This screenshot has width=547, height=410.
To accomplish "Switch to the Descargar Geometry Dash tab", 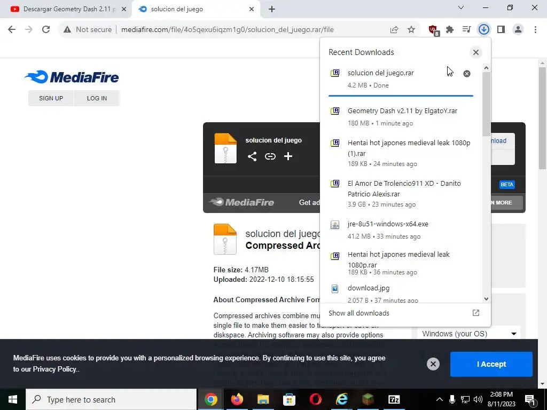I will point(66,9).
